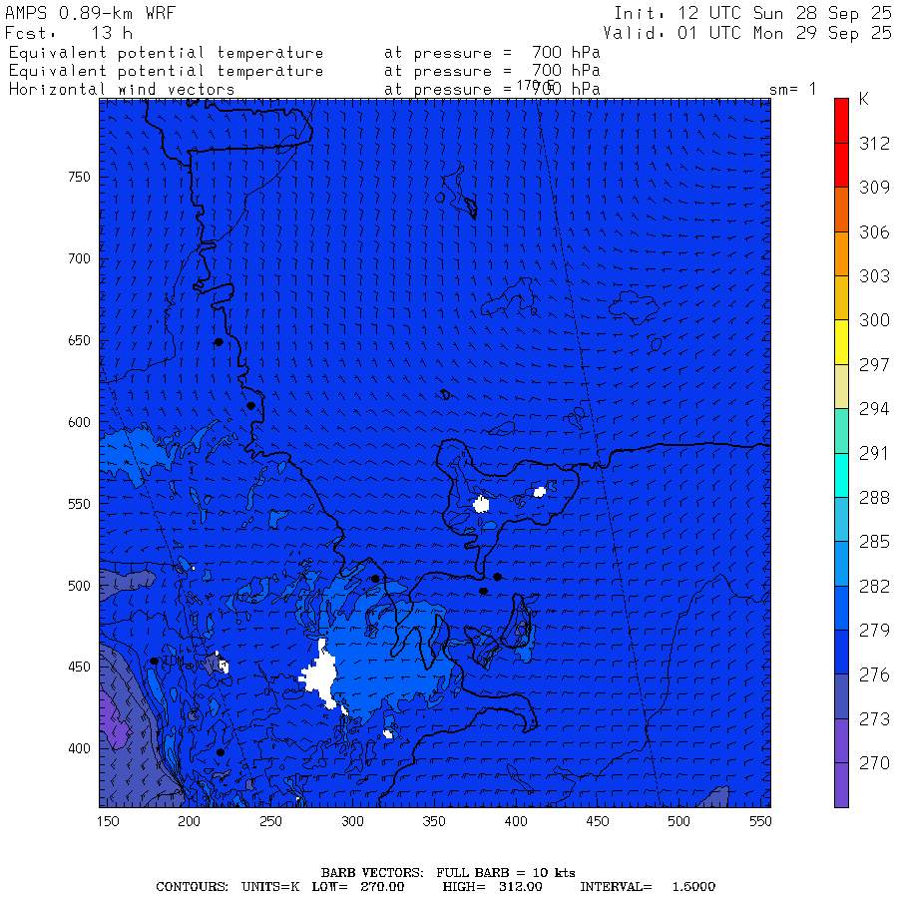This screenshot has width=898, height=898.
Task: Select the cyan swatch between 288 and 291
Action: click(841, 475)
